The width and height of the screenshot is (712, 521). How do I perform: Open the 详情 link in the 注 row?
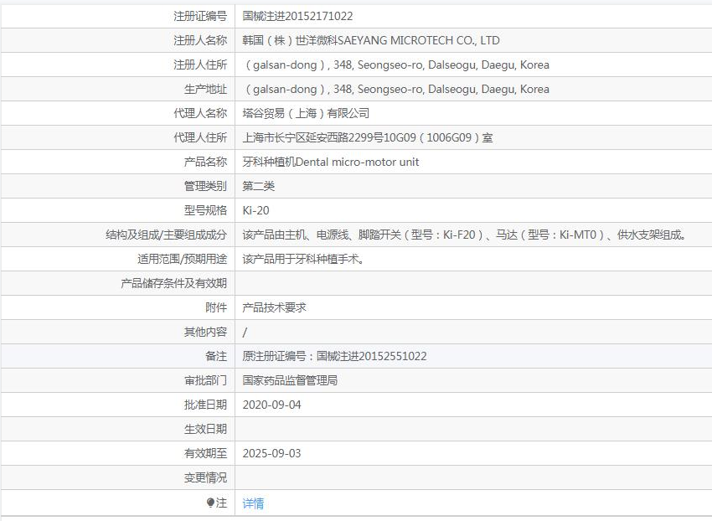pos(253,503)
